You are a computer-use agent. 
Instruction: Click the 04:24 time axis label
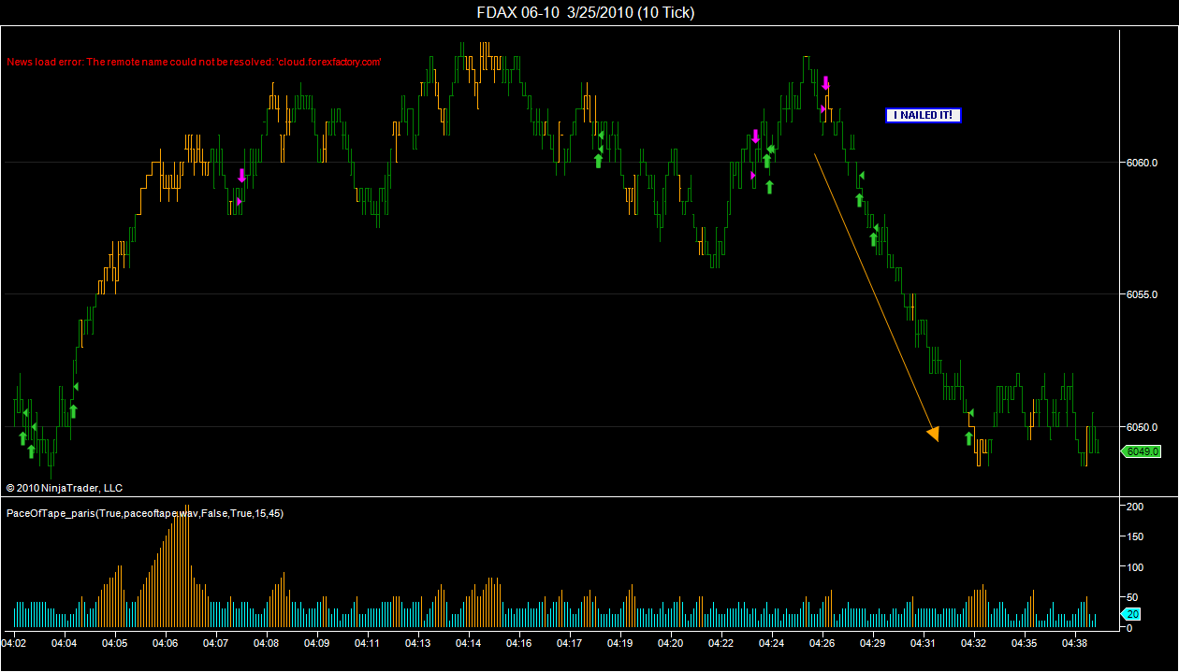pos(772,643)
